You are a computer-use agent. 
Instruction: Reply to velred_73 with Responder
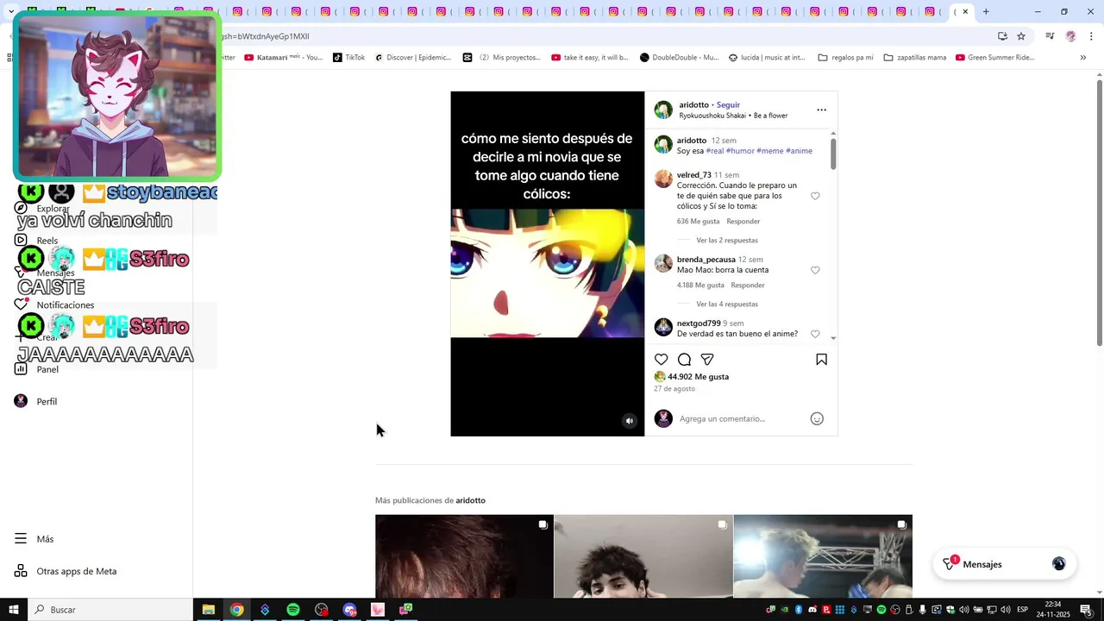743,222
